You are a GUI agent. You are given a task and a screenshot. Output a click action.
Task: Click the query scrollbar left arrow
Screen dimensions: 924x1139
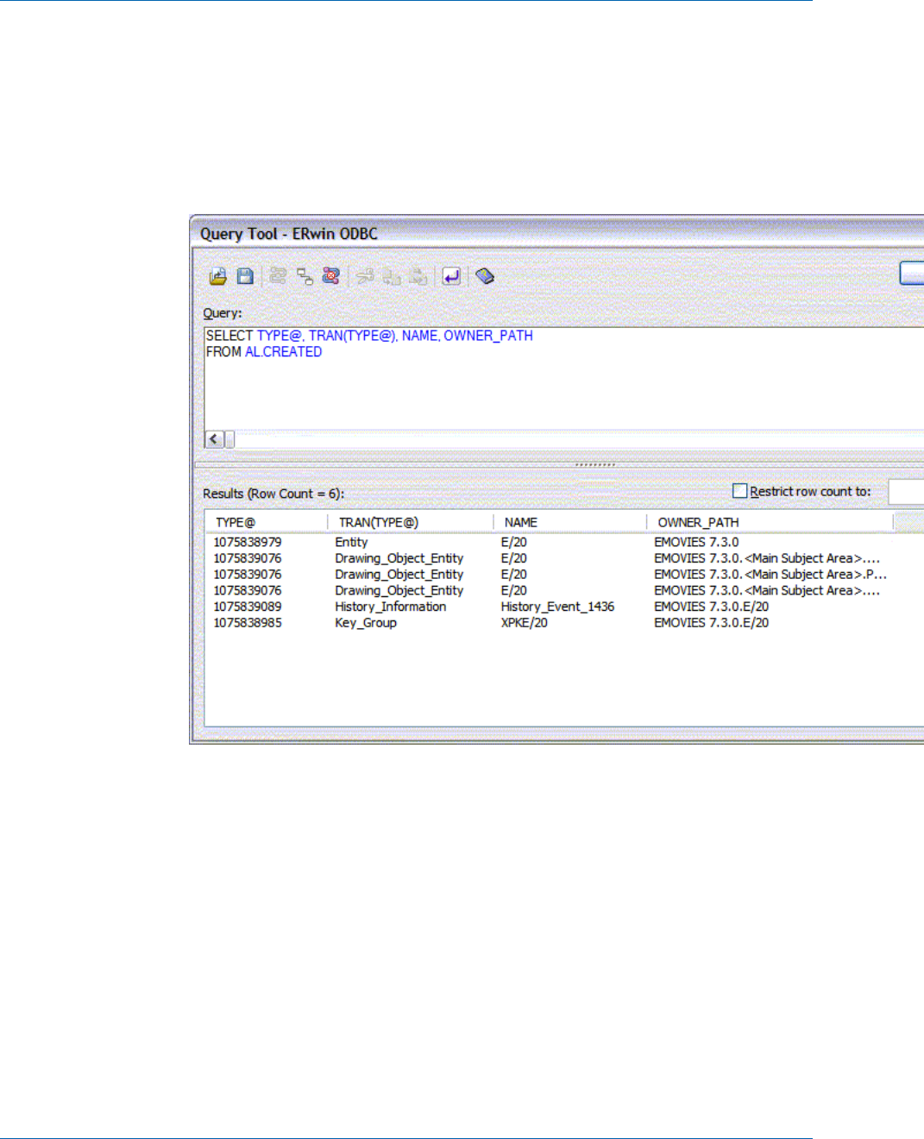(214, 439)
